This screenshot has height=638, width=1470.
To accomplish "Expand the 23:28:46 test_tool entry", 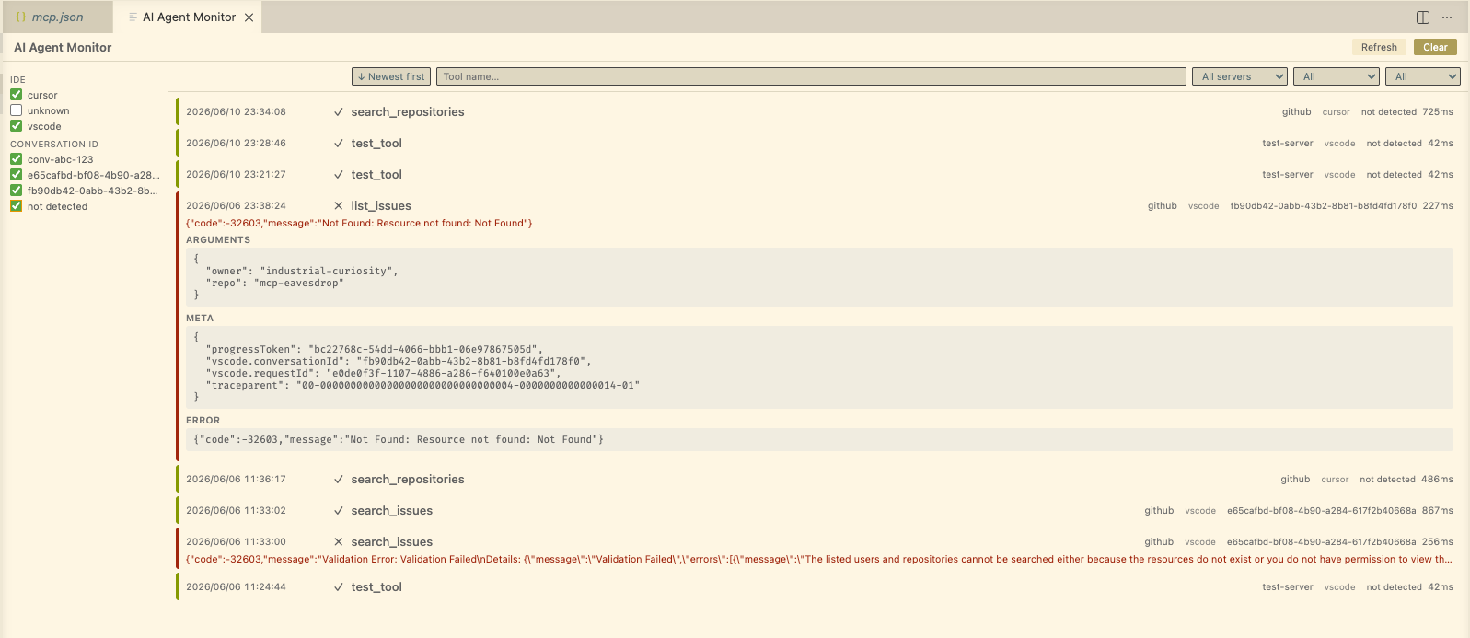I will pos(818,144).
